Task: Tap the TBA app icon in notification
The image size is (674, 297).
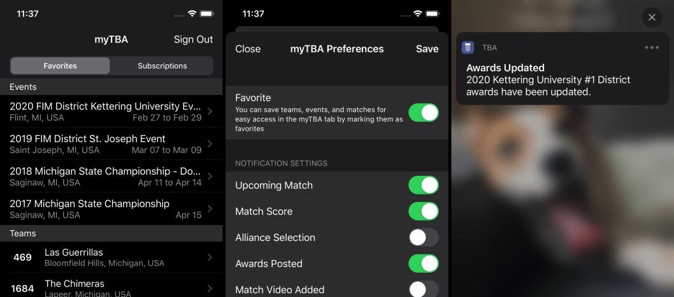Action: tap(468, 48)
